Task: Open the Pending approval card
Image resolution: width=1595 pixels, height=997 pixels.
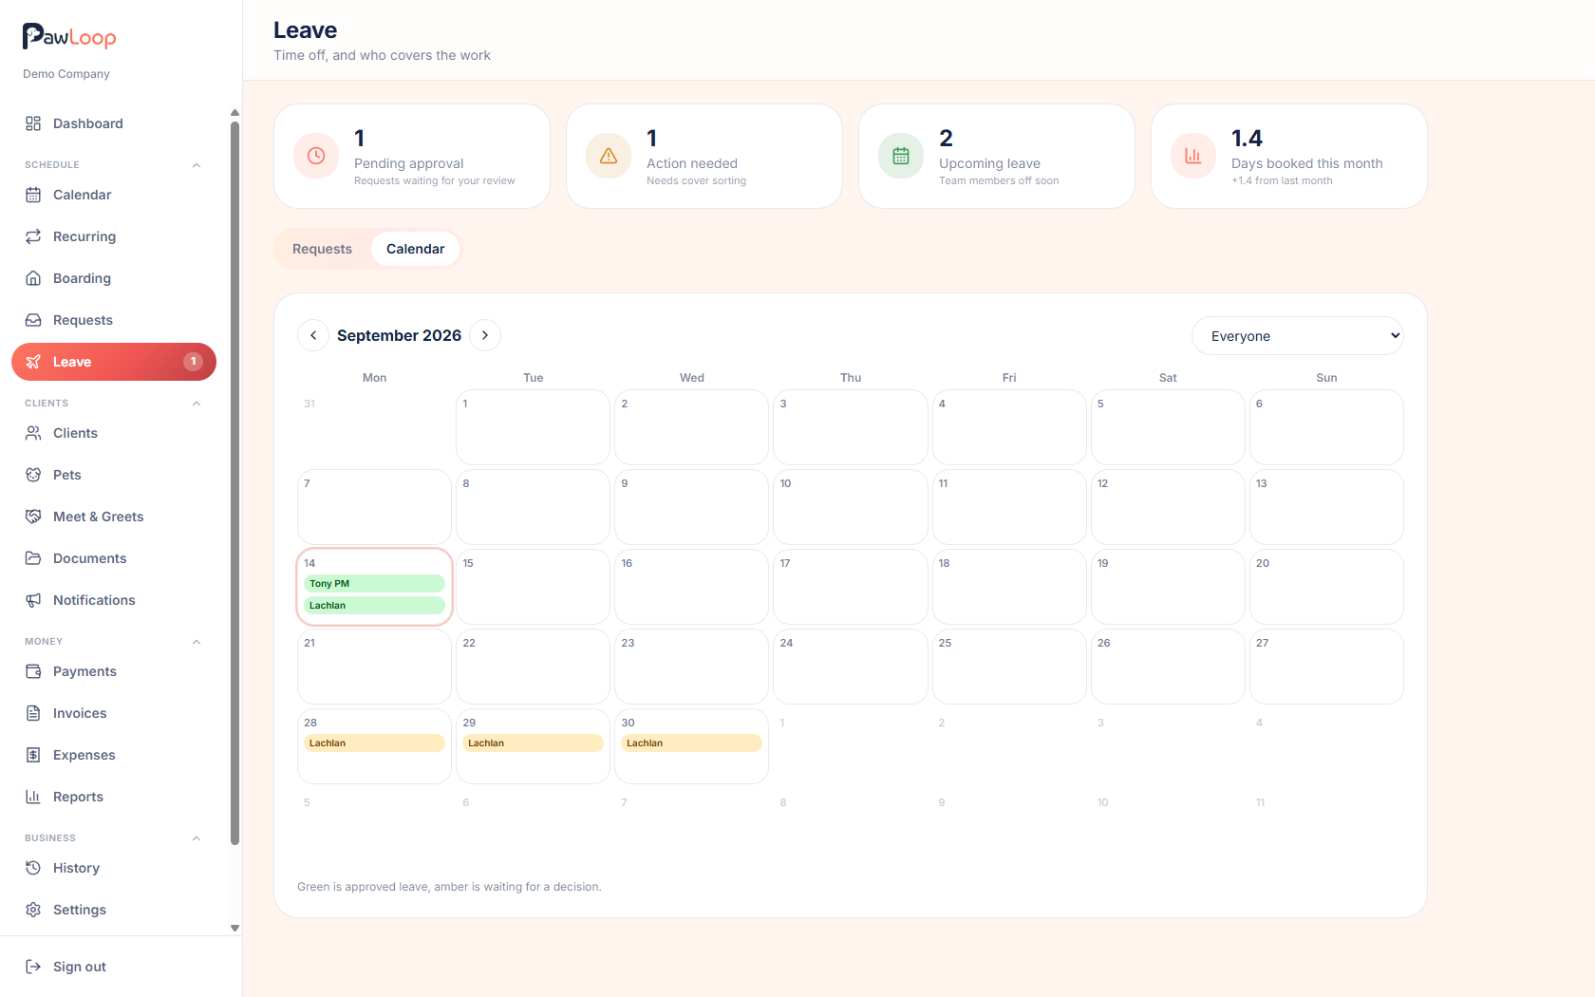Action: click(412, 157)
